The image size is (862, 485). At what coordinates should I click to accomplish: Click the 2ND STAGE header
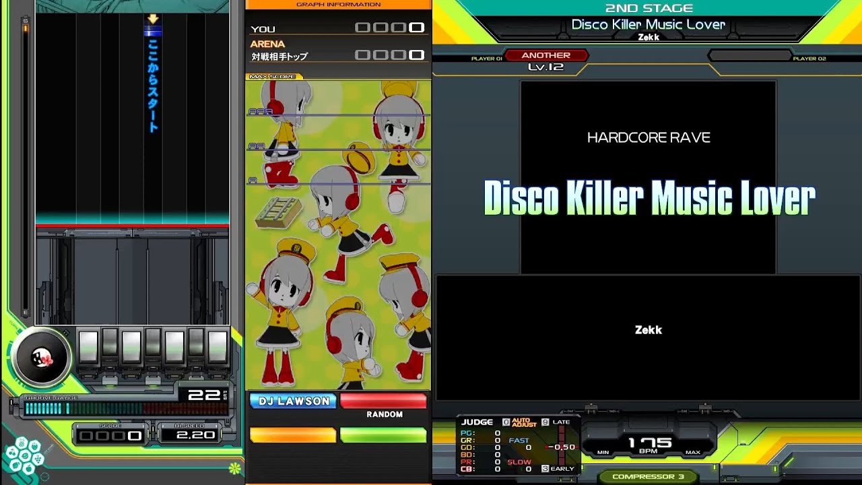[x=649, y=8]
